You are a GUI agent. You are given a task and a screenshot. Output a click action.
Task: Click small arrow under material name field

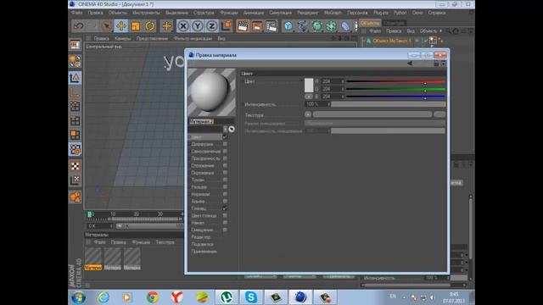click(225, 130)
